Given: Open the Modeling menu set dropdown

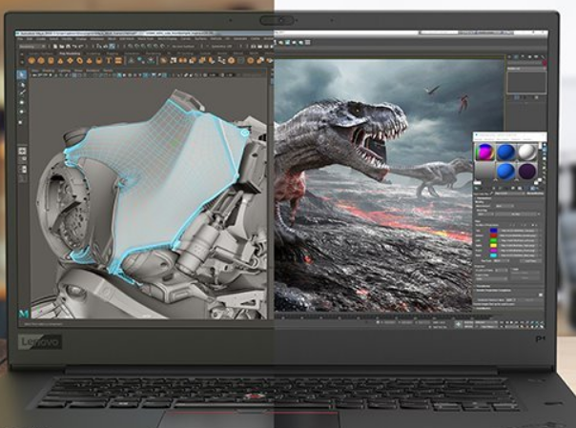Looking at the screenshot, I should pyautogui.click(x=31, y=47).
